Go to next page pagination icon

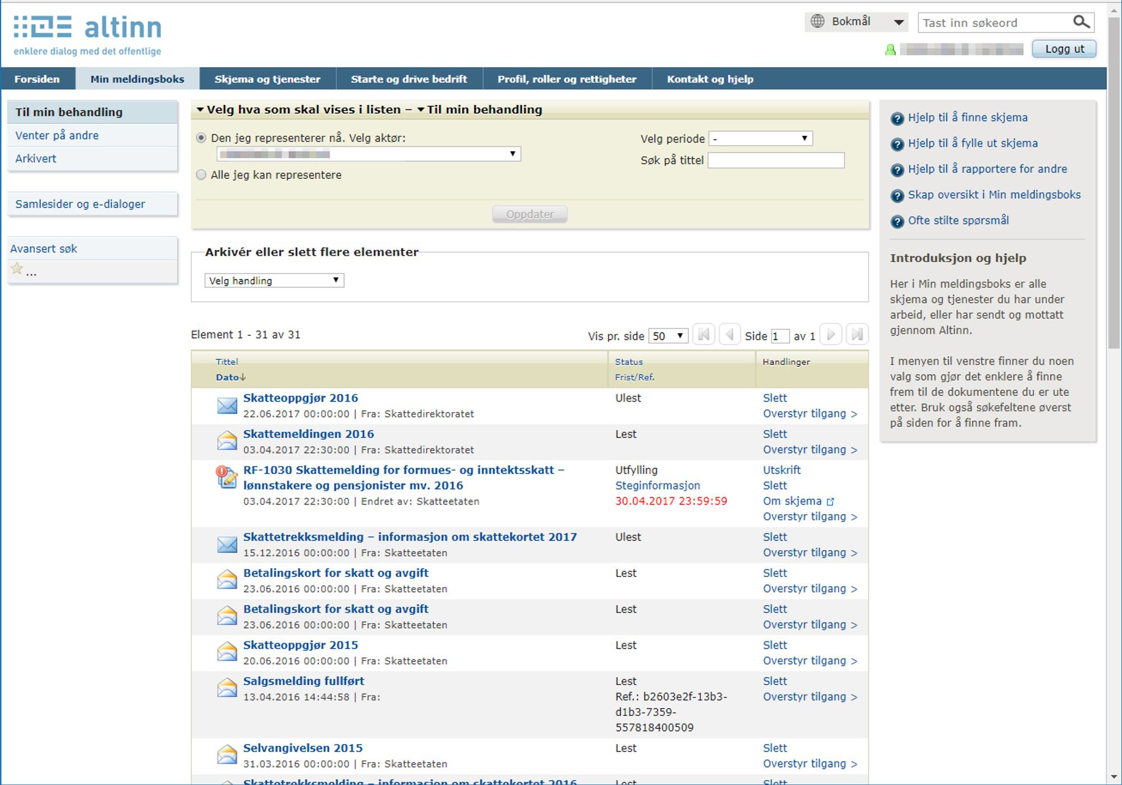831,335
